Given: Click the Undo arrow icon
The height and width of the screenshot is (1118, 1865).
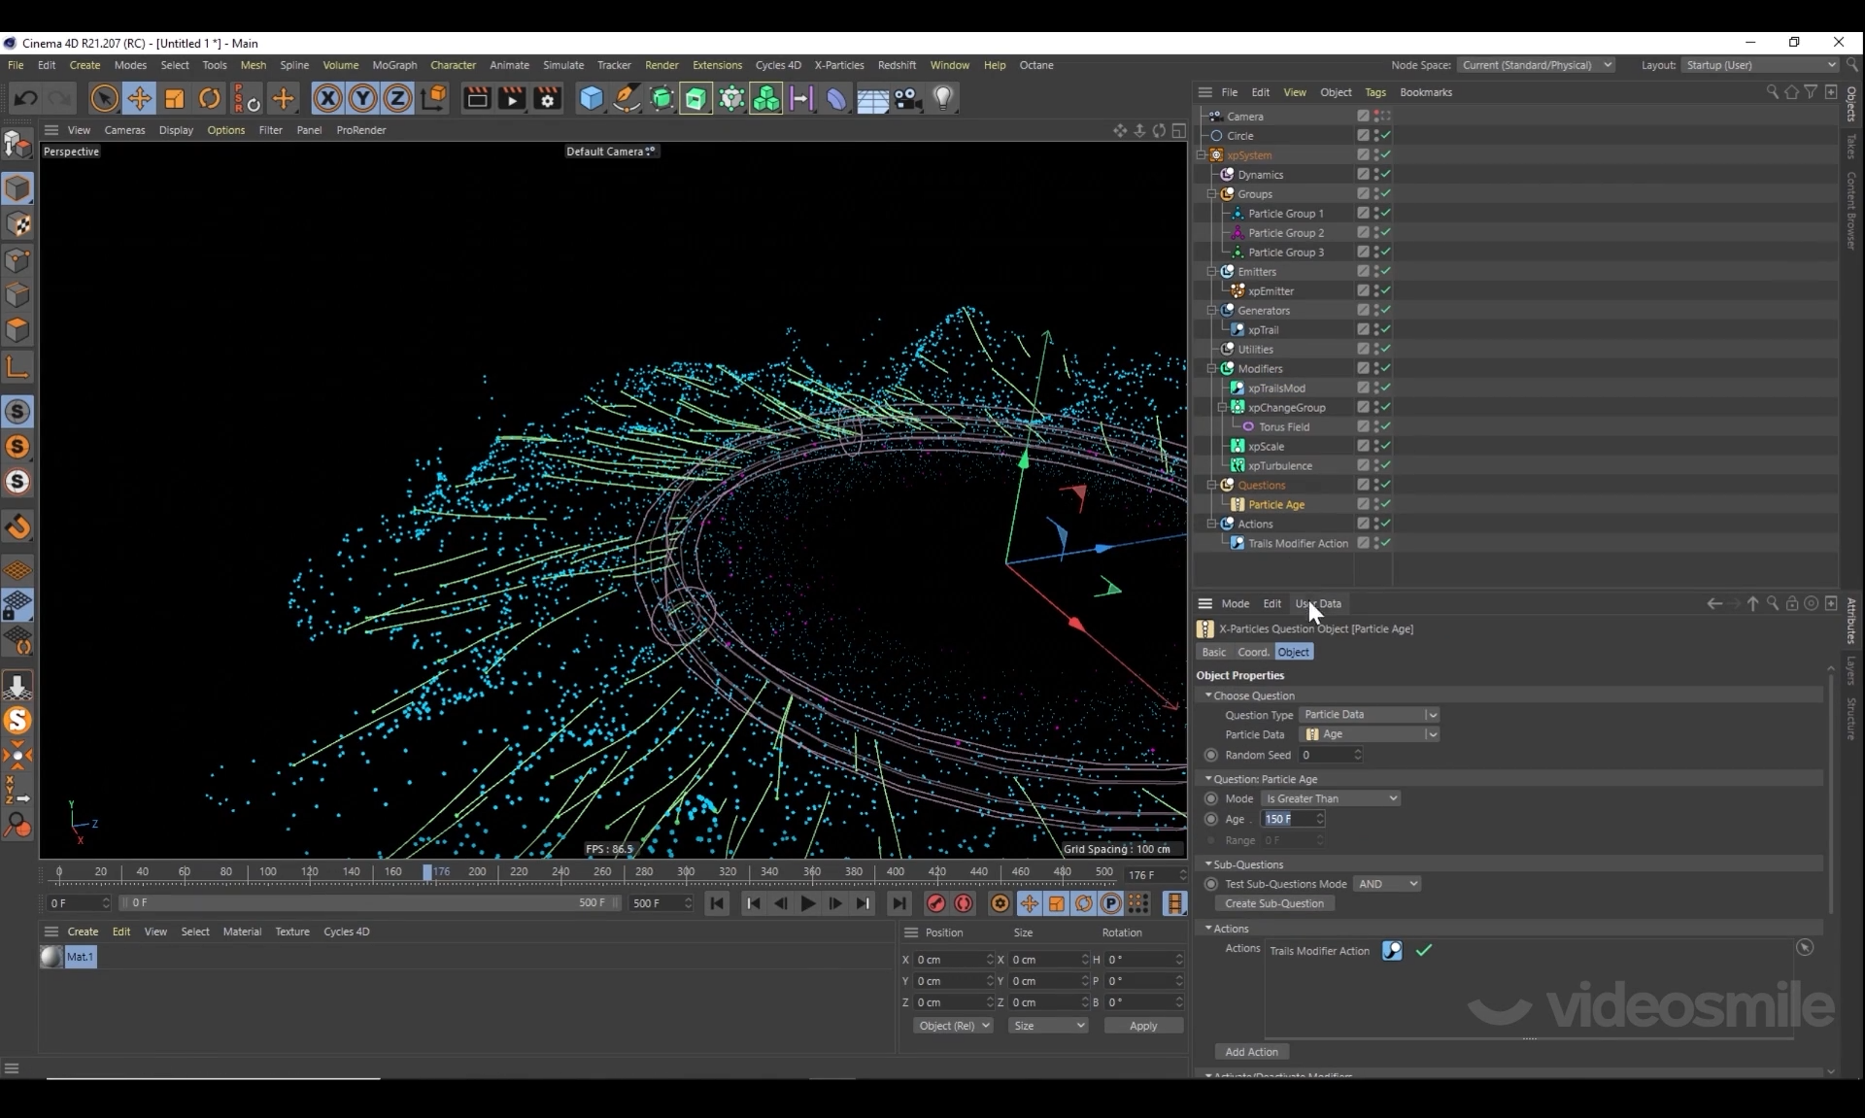Looking at the screenshot, I should 26,98.
